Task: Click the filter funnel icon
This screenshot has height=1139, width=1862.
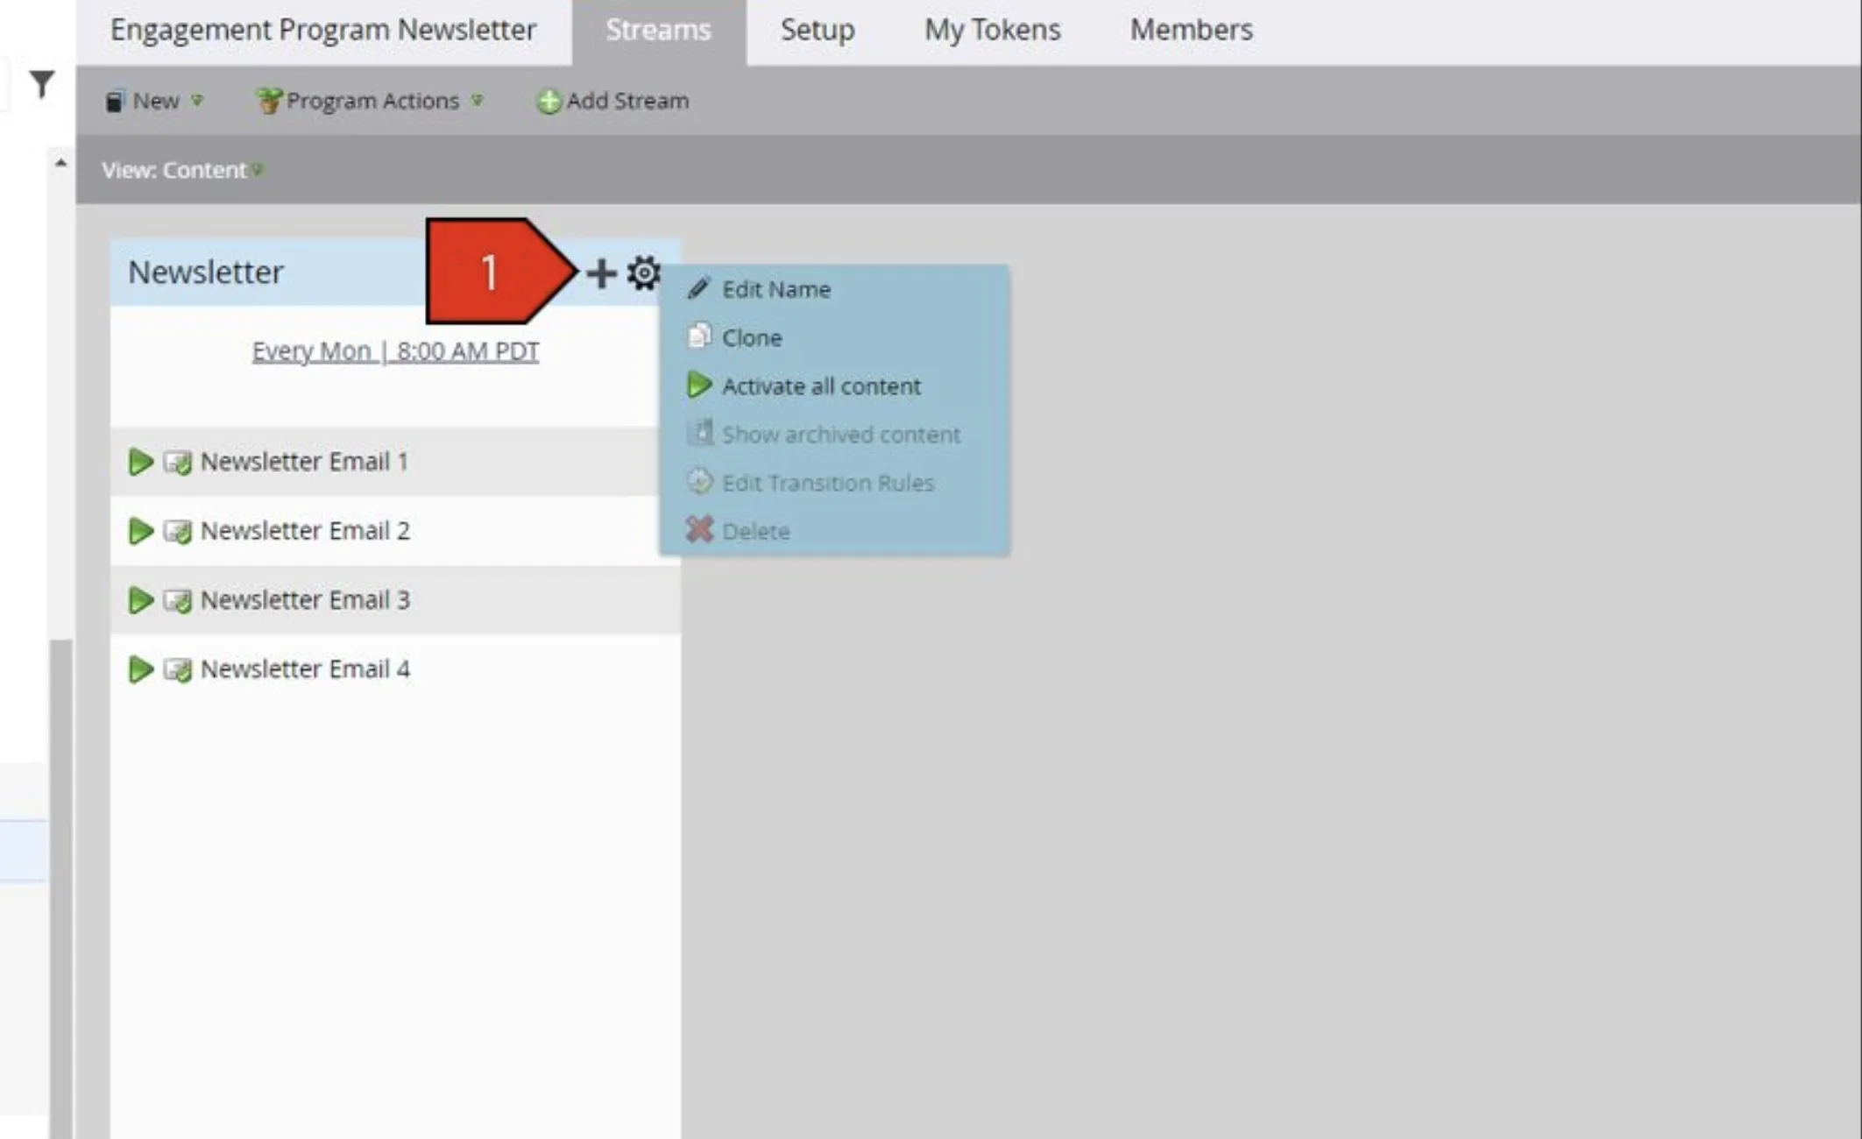Action: click(x=41, y=84)
